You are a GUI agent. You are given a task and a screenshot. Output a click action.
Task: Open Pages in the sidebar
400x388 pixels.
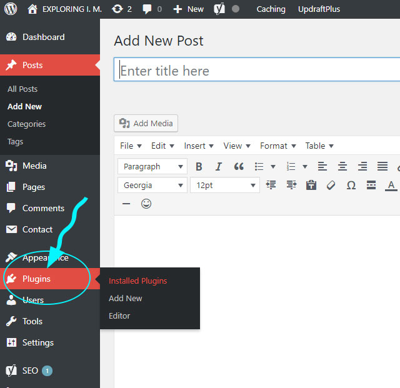click(50, 187)
